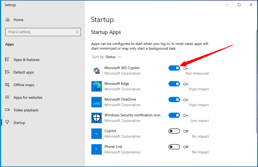Image resolution: width=258 pixels, height=167 pixels.
Task: Select Startup in the sidebar
Action: click(x=19, y=123)
